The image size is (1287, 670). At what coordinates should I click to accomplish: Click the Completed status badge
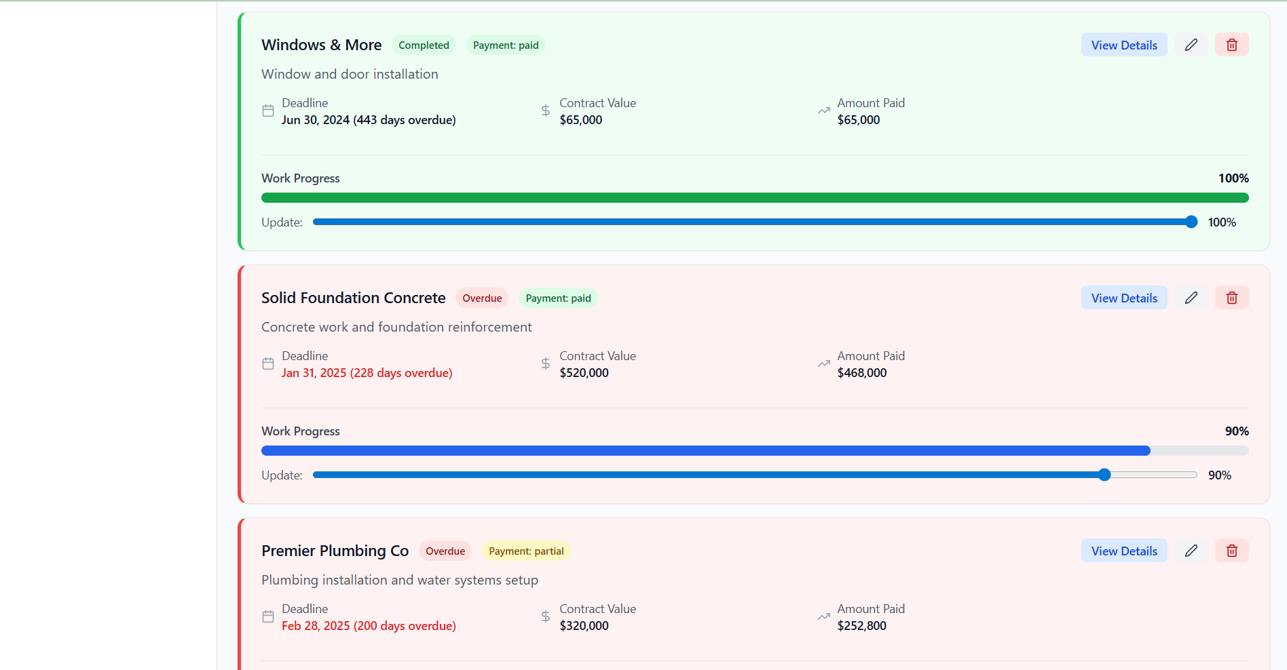click(424, 45)
